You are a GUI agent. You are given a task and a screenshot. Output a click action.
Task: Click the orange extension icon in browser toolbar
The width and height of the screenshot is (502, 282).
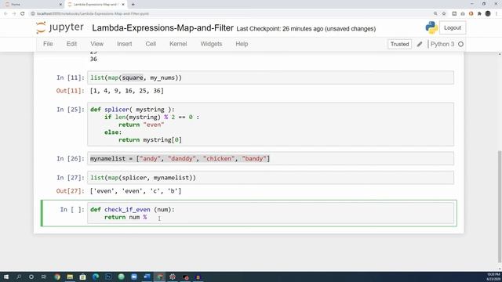coord(471,14)
